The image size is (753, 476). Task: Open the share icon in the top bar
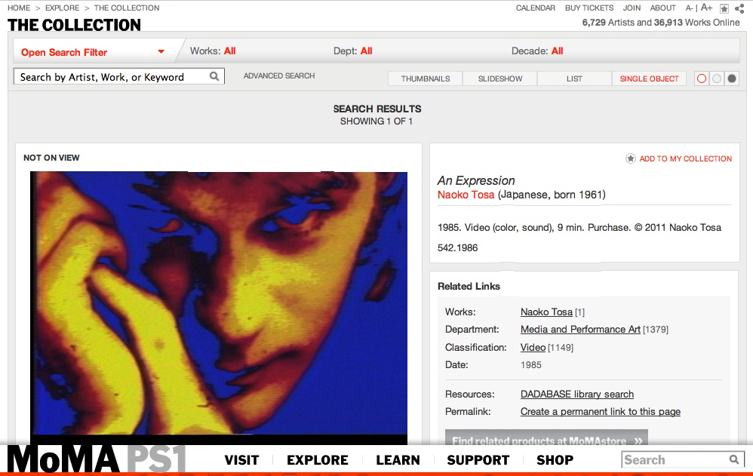coord(739,8)
